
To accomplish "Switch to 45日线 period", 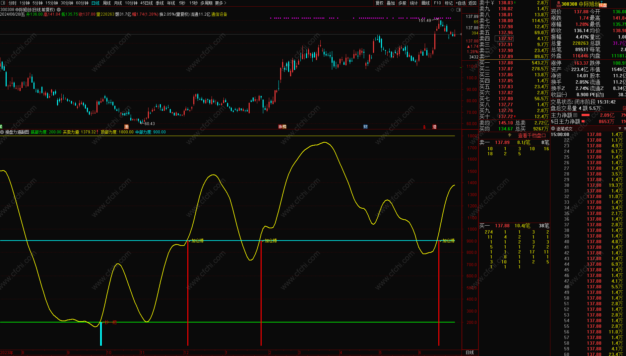I will pos(147,3).
